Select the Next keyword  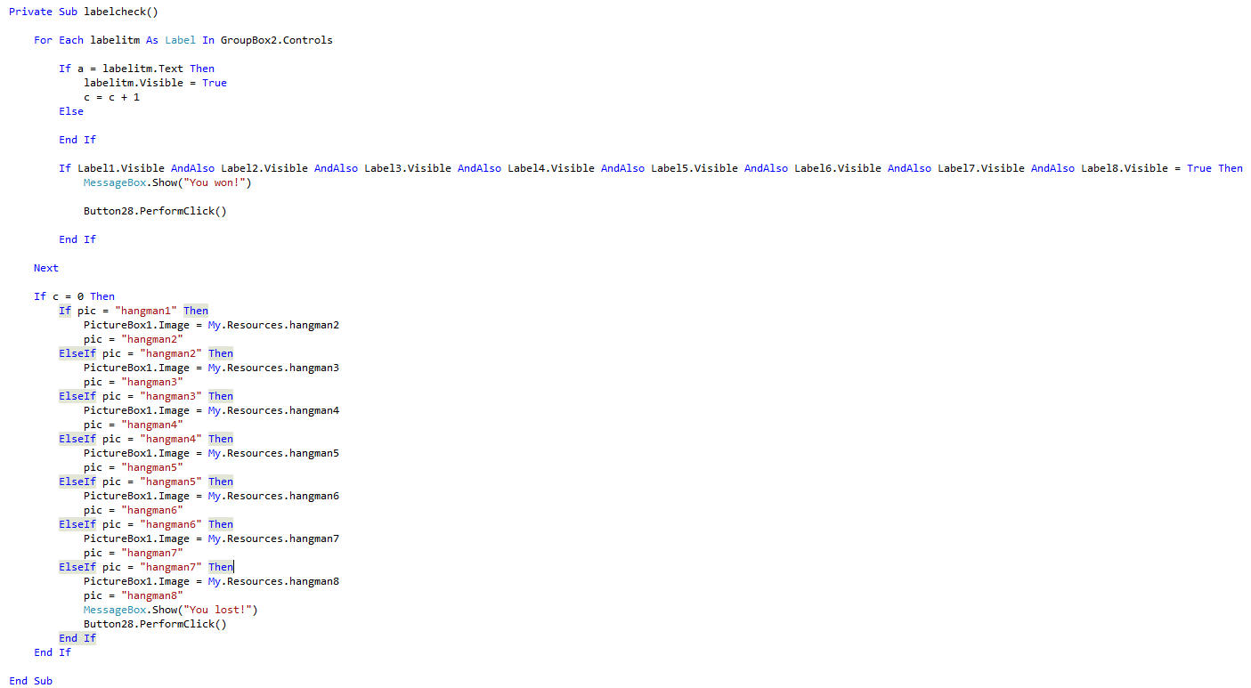point(45,267)
